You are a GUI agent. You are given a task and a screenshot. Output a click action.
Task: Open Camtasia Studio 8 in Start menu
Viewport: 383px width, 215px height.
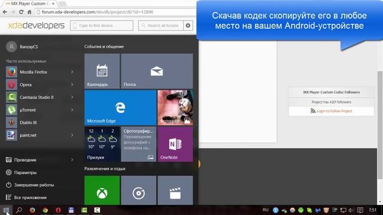(x=40, y=97)
